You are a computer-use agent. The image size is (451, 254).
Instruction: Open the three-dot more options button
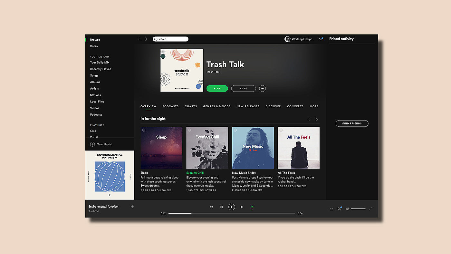pyautogui.click(x=263, y=88)
